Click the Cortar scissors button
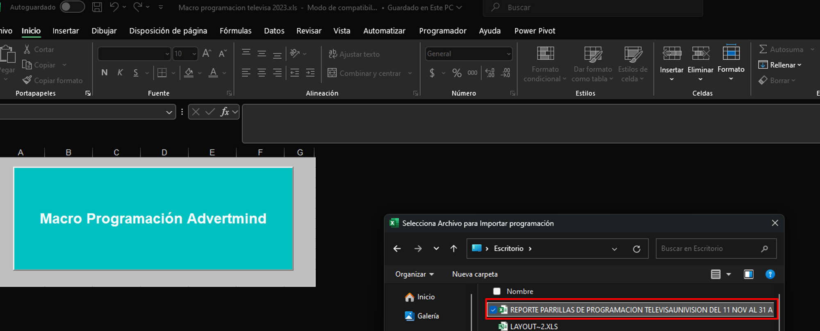This screenshot has width=820, height=331. [39, 50]
